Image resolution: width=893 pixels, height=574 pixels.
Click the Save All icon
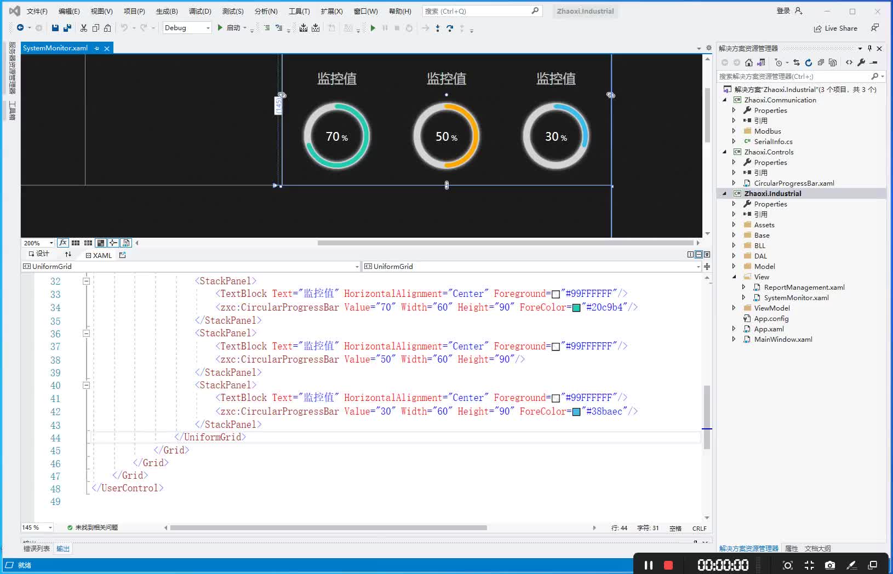[x=67, y=28]
